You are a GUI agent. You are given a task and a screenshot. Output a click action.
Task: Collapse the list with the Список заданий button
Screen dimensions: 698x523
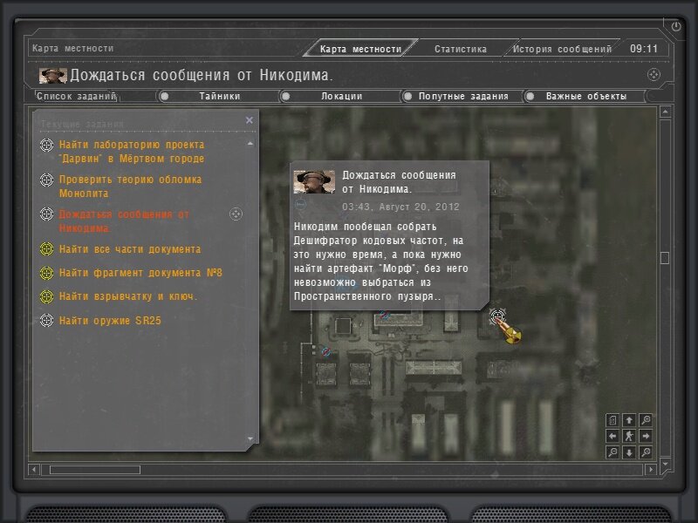[77, 96]
